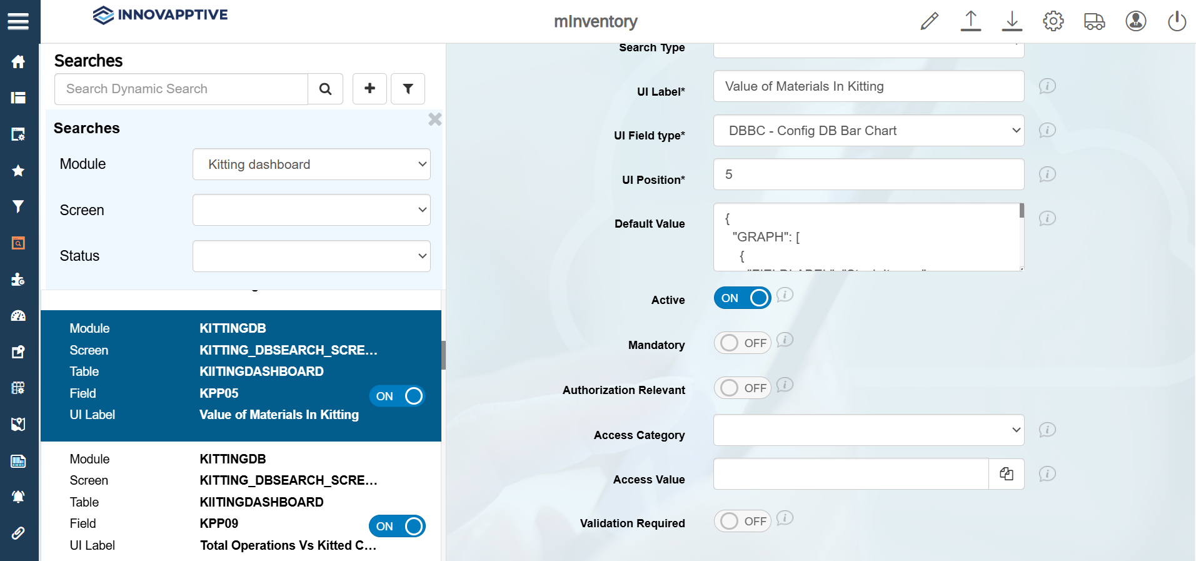Click the add new search plus button
Viewport: 1196px width, 561px height.
pos(369,89)
